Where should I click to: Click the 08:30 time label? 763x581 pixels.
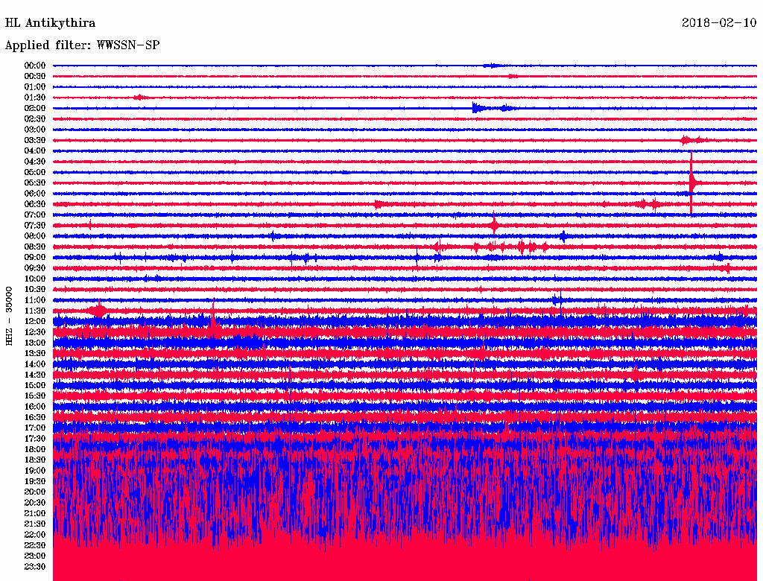coord(35,247)
